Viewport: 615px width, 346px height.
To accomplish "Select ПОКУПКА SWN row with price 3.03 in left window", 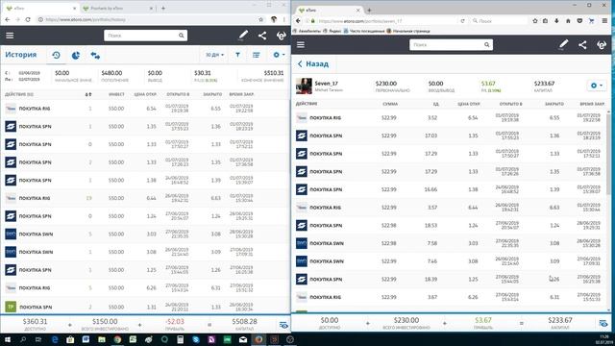I will [145, 235].
